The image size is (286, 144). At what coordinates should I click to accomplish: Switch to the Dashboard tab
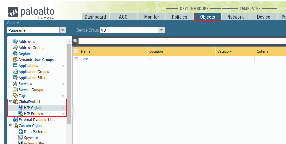95,17
